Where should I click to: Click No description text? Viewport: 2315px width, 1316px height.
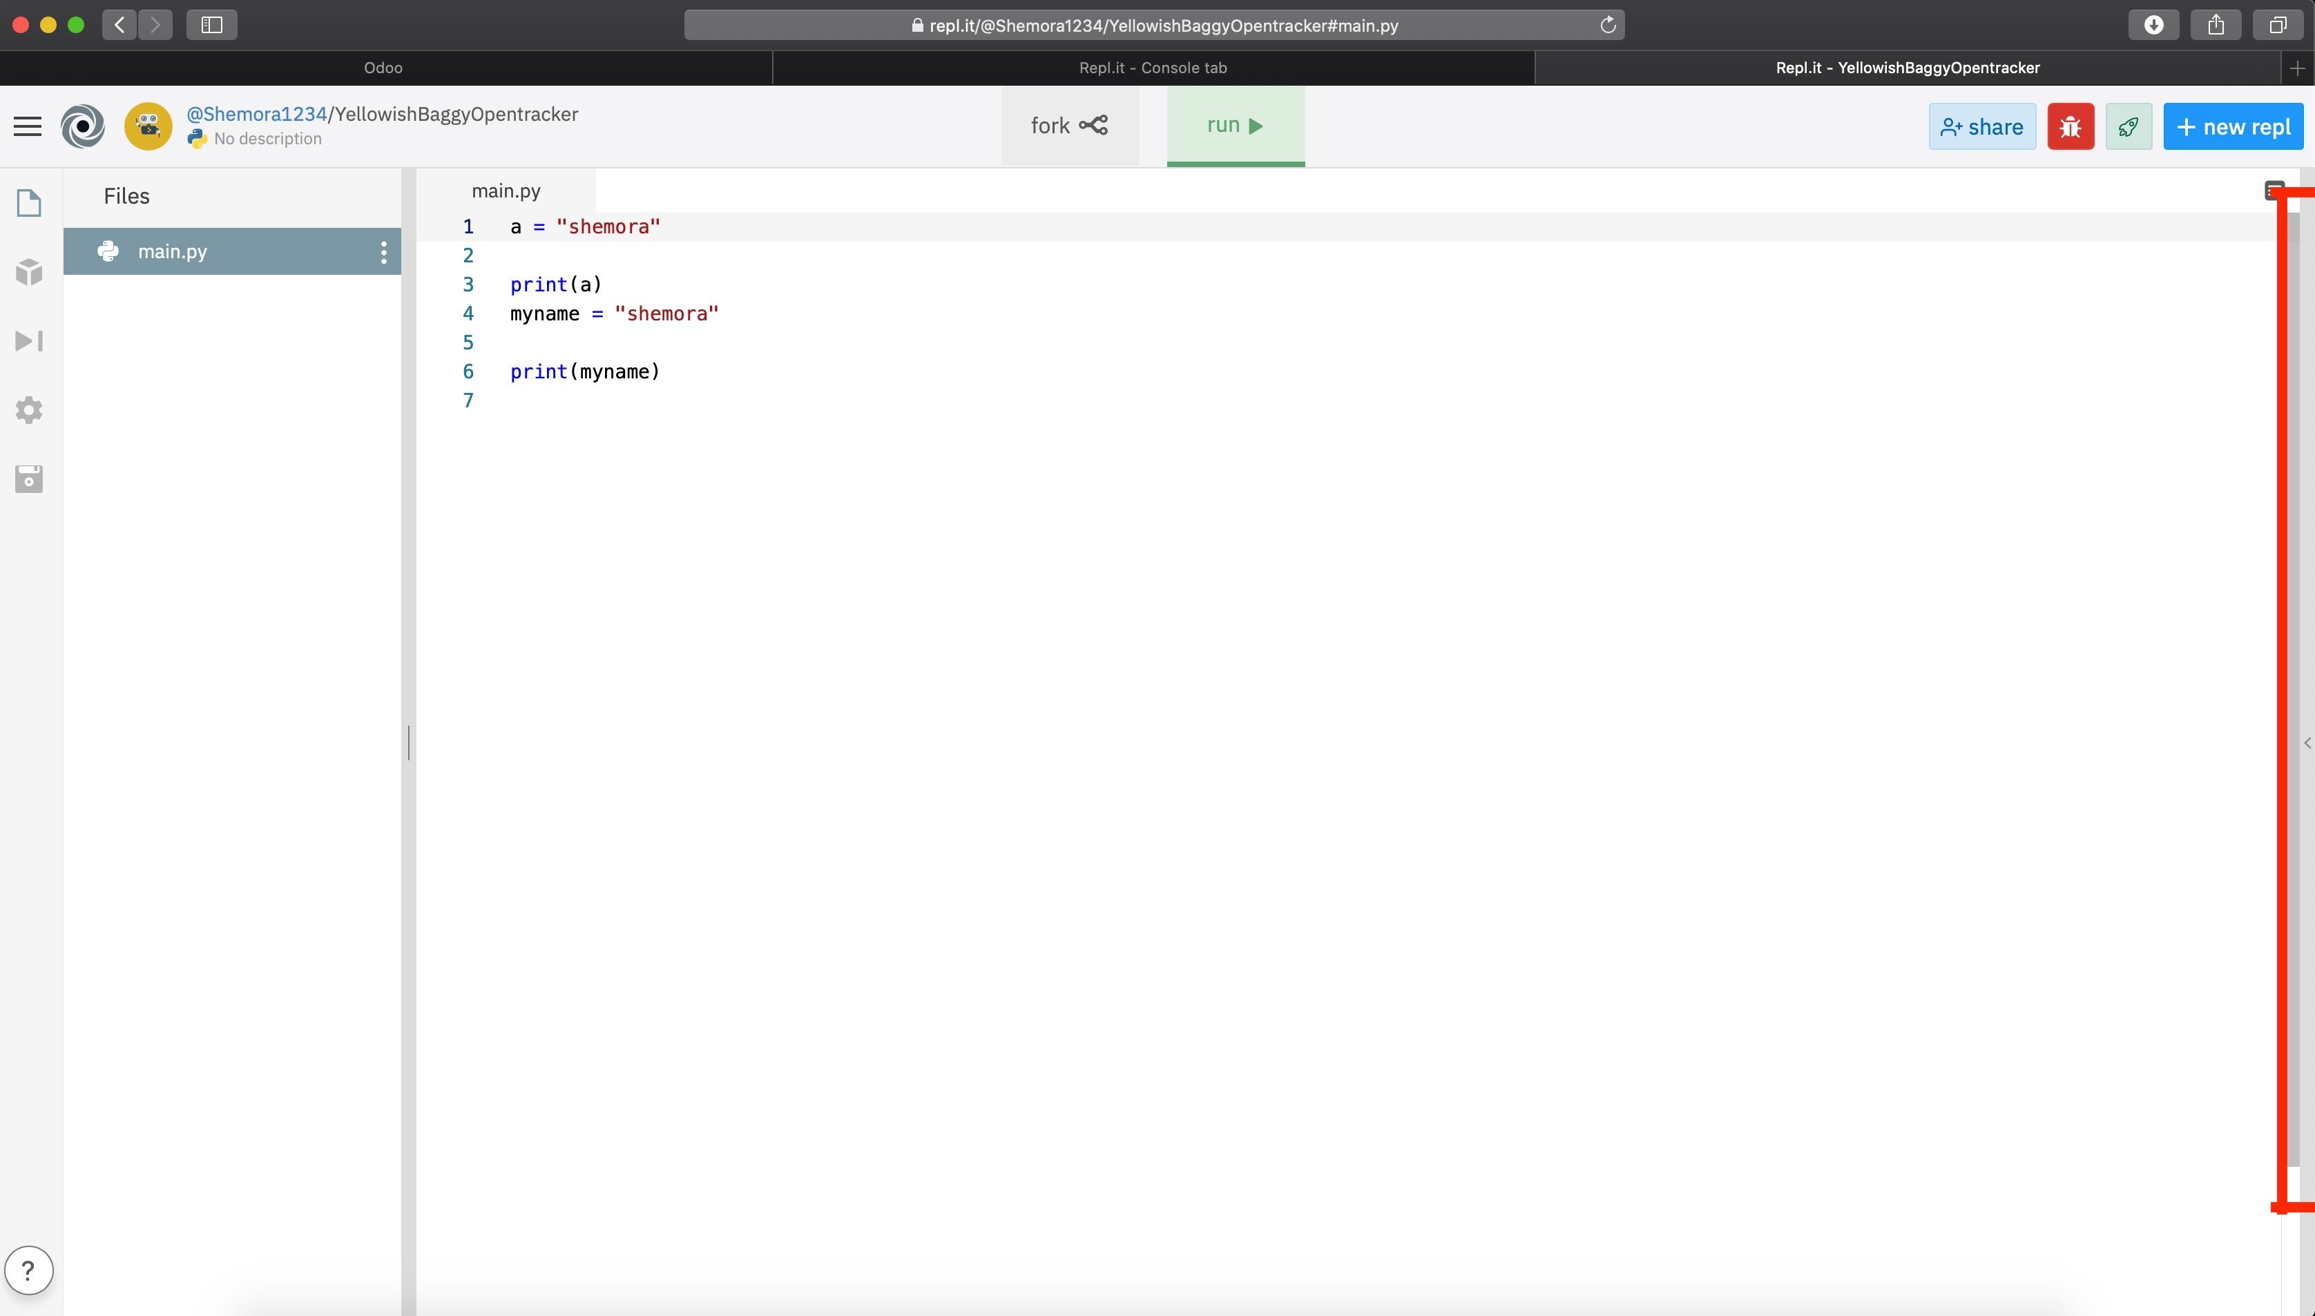click(x=267, y=138)
